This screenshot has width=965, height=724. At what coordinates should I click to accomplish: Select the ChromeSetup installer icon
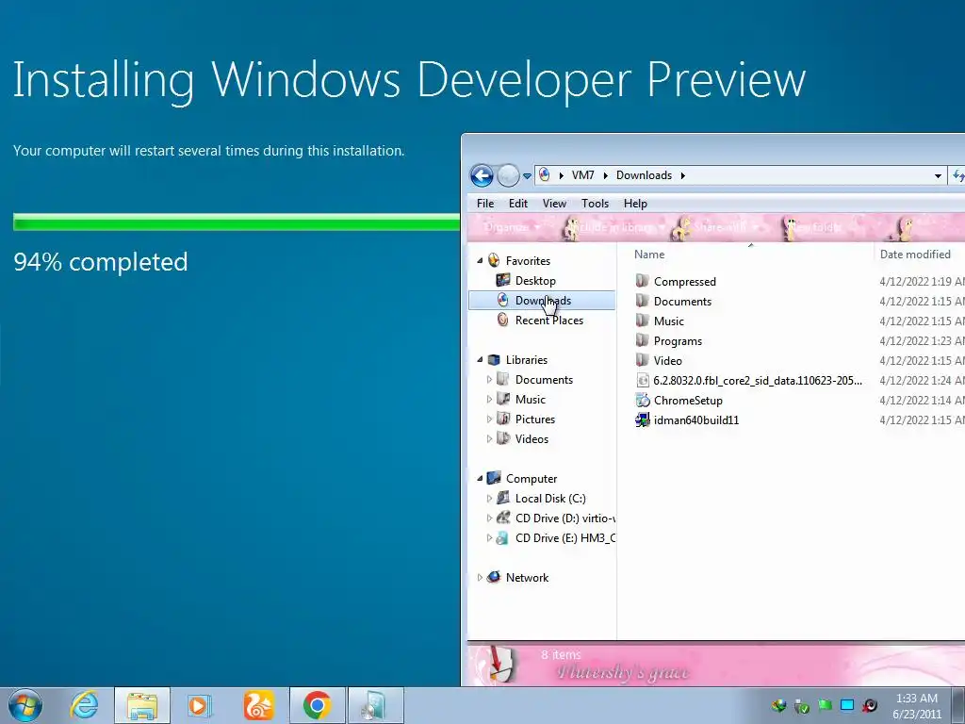pos(643,400)
